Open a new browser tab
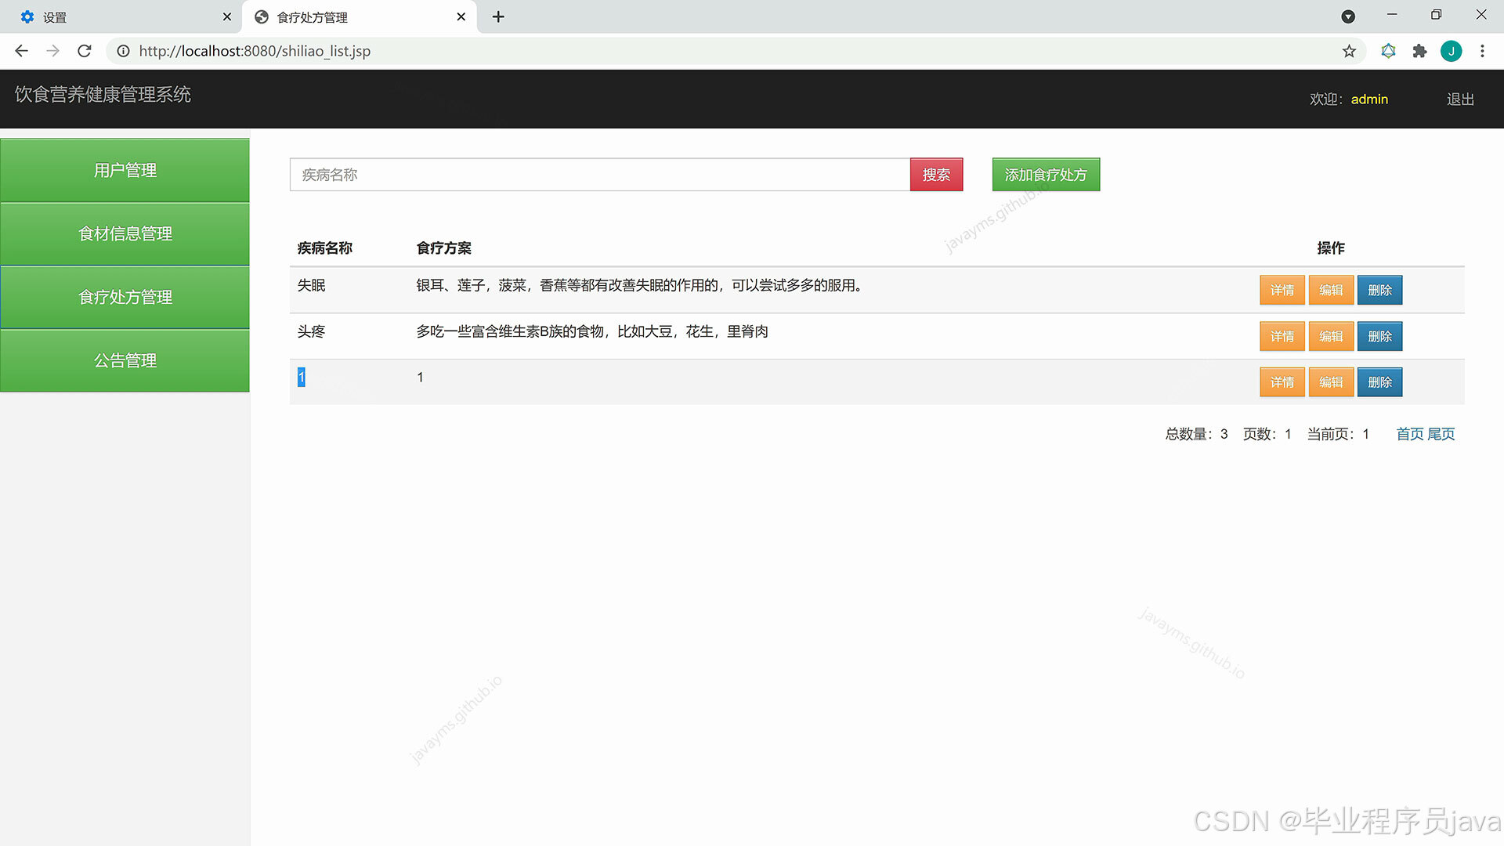Image resolution: width=1504 pixels, height=846 pixels. (x=498, y=16)
